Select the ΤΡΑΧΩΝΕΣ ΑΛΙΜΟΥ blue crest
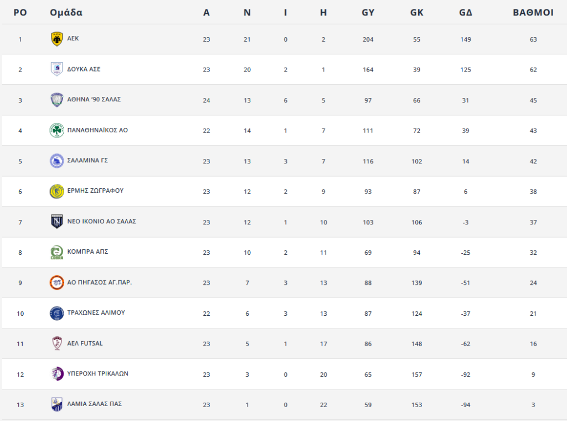The image size is (567, 421). click(x=57, y=313)
